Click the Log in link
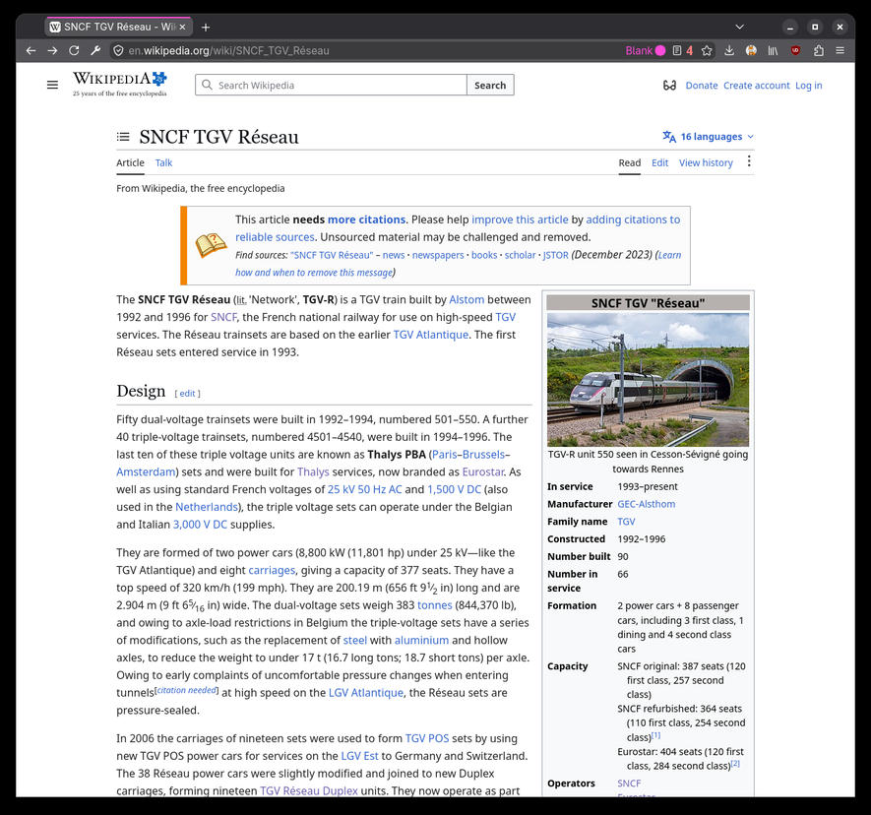The image size is (871, 815). [808, 85]
